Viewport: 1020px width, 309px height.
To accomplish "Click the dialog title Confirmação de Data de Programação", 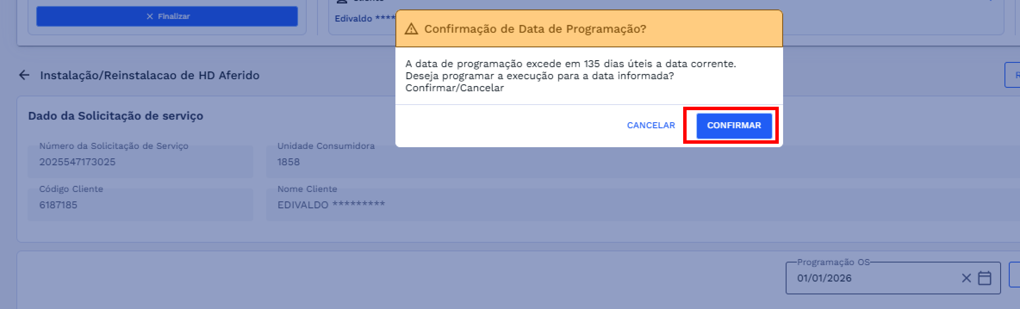I will 535,29.
